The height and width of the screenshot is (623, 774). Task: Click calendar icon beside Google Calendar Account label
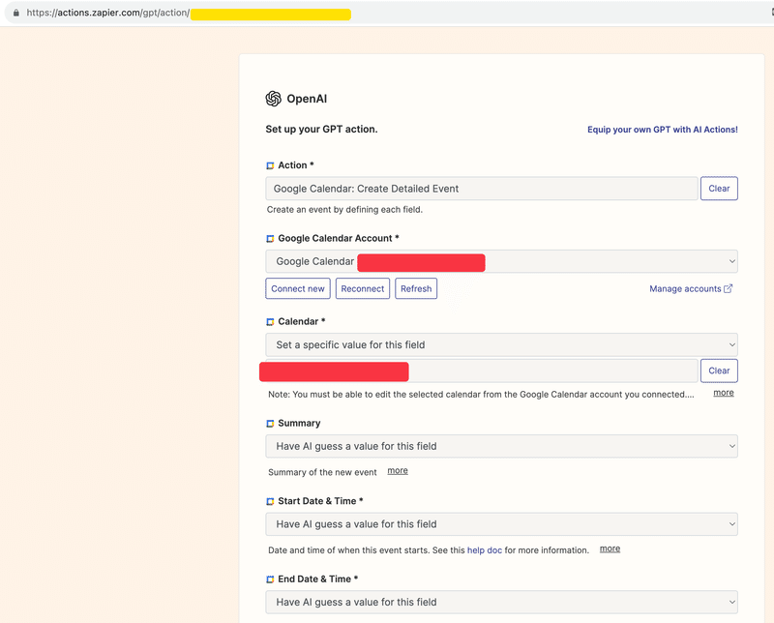270,239
